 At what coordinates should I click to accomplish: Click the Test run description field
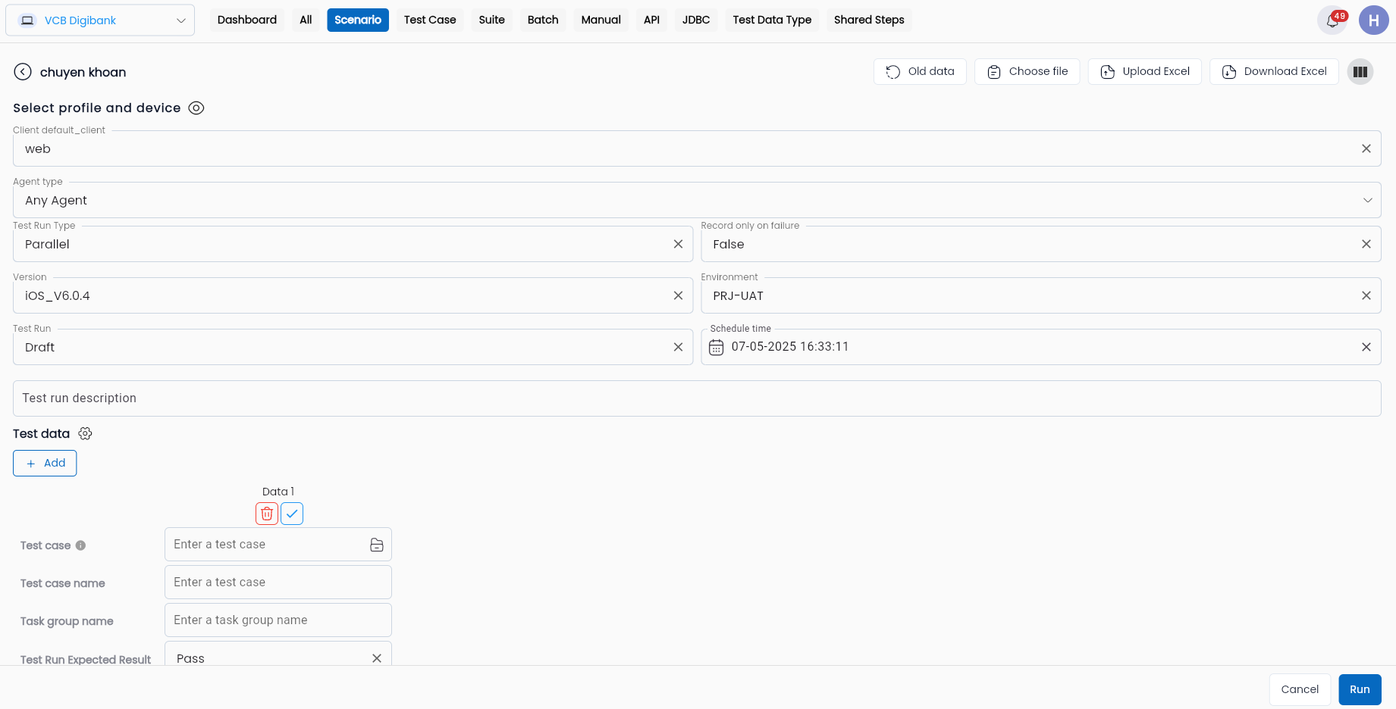697,398
